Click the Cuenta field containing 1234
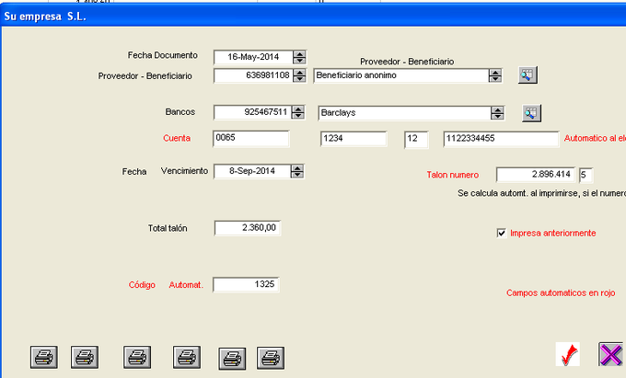 click(354, 139)
